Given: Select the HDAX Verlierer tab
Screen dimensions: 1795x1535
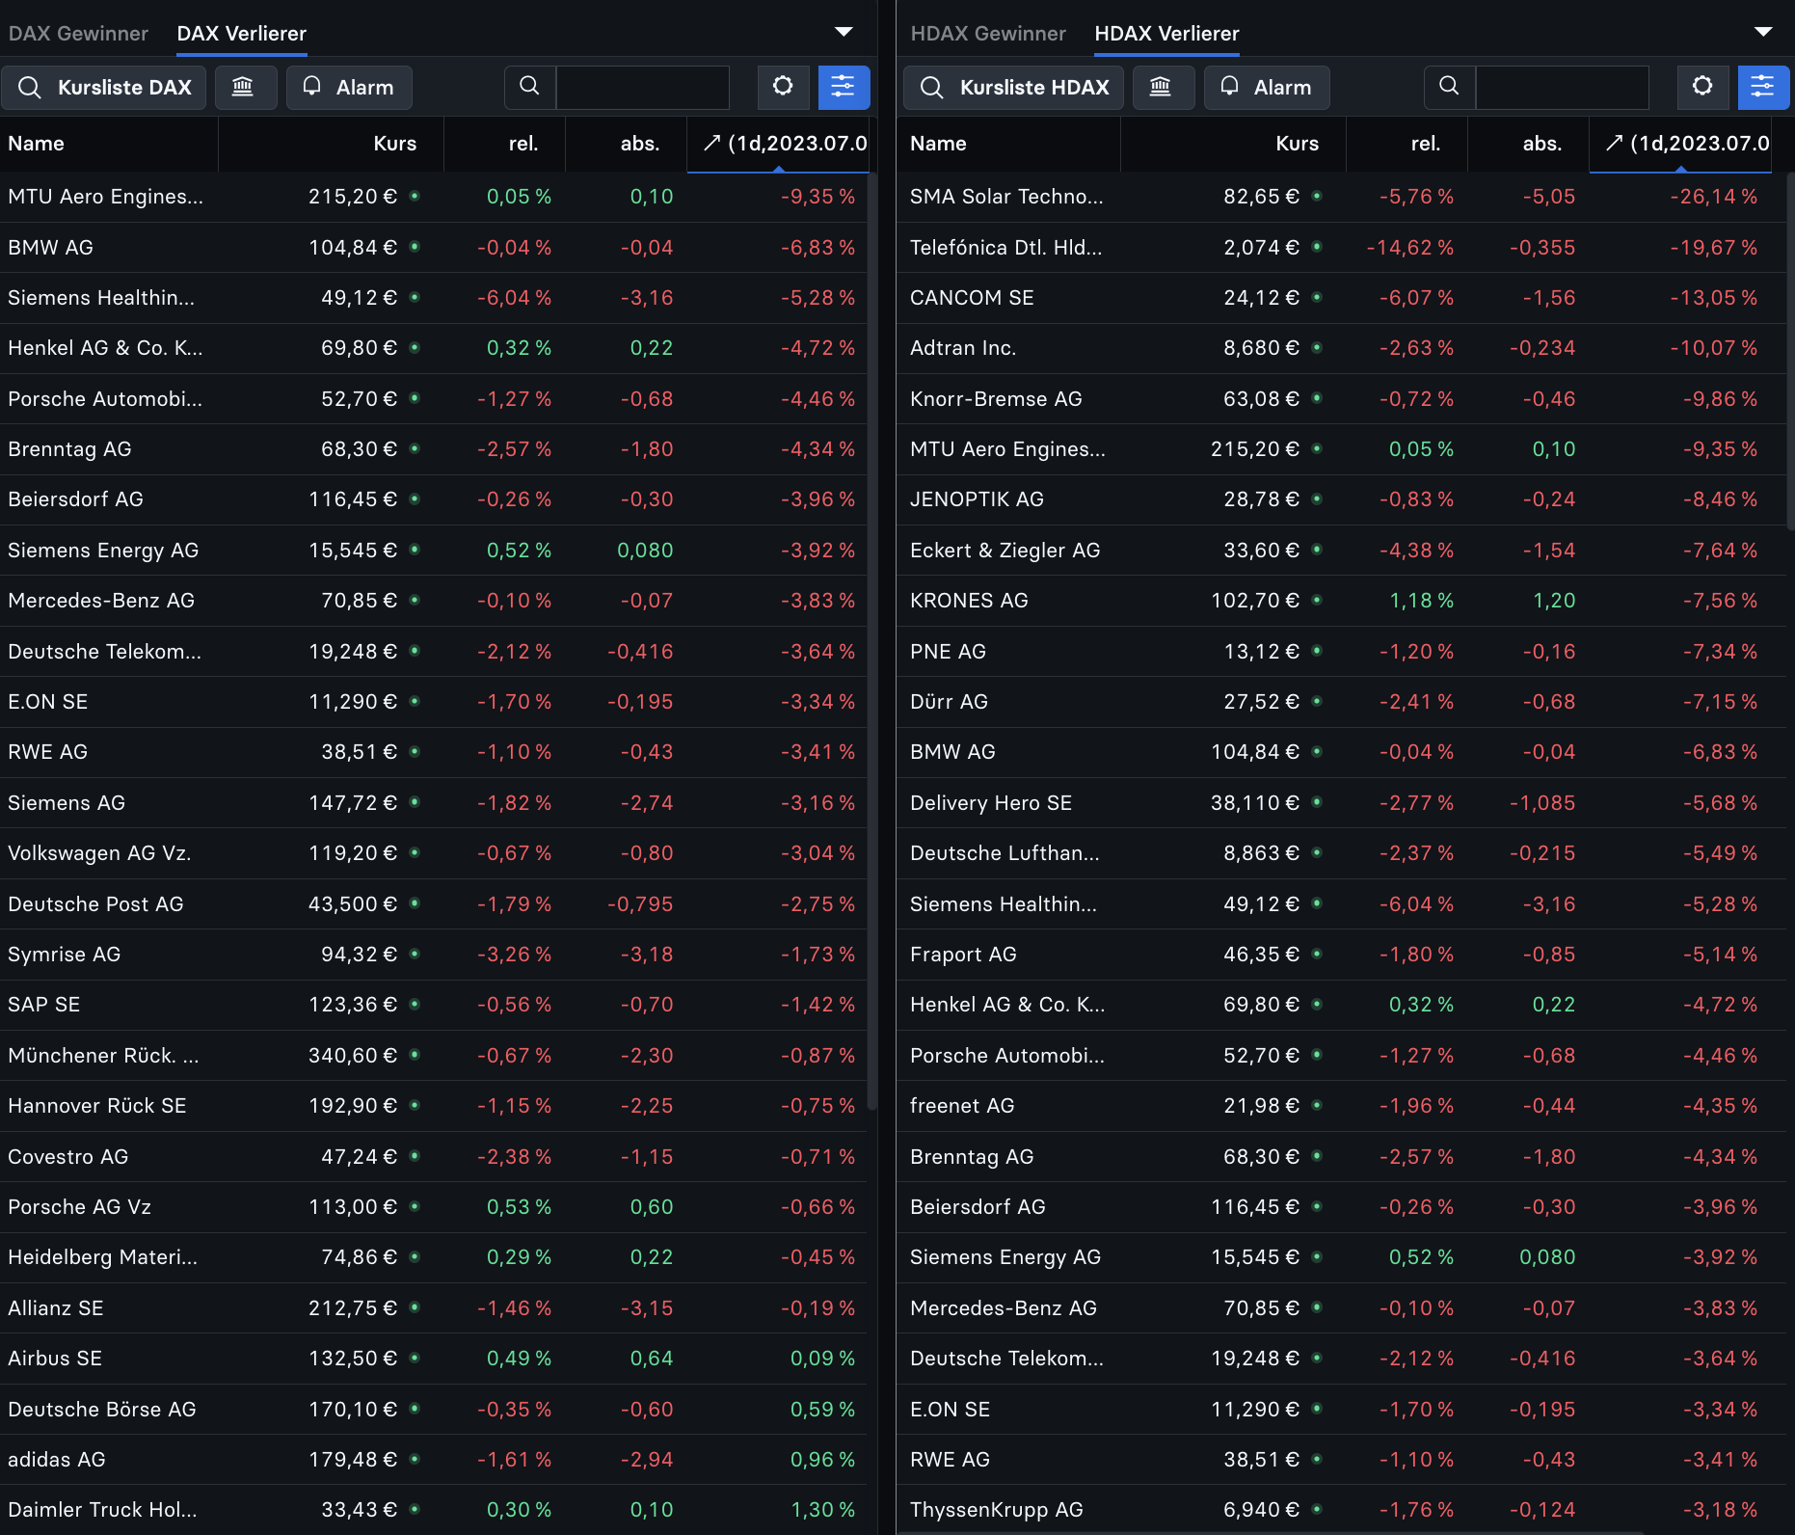Looking at the screenshot, I should (1166, 34).
